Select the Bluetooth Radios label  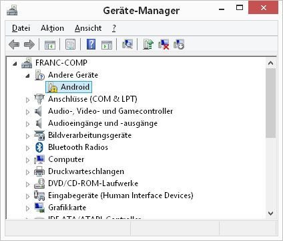click(x=78, y=147)
